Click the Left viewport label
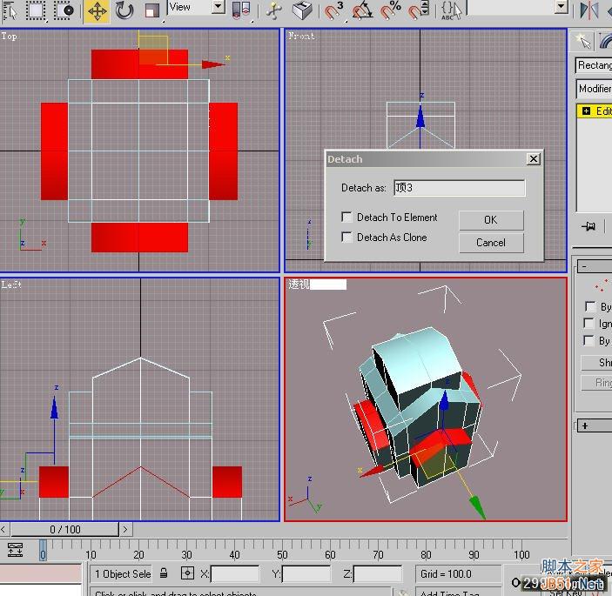The width and height of the screenshot is (612, 596). pyautogui.click(x=11, y=285)
